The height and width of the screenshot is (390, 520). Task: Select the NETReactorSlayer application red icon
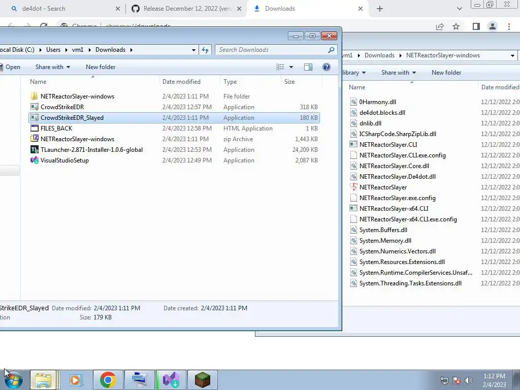tap(353, 187)
